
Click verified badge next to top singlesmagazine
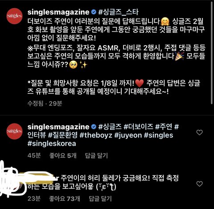[x=94, y=12]
